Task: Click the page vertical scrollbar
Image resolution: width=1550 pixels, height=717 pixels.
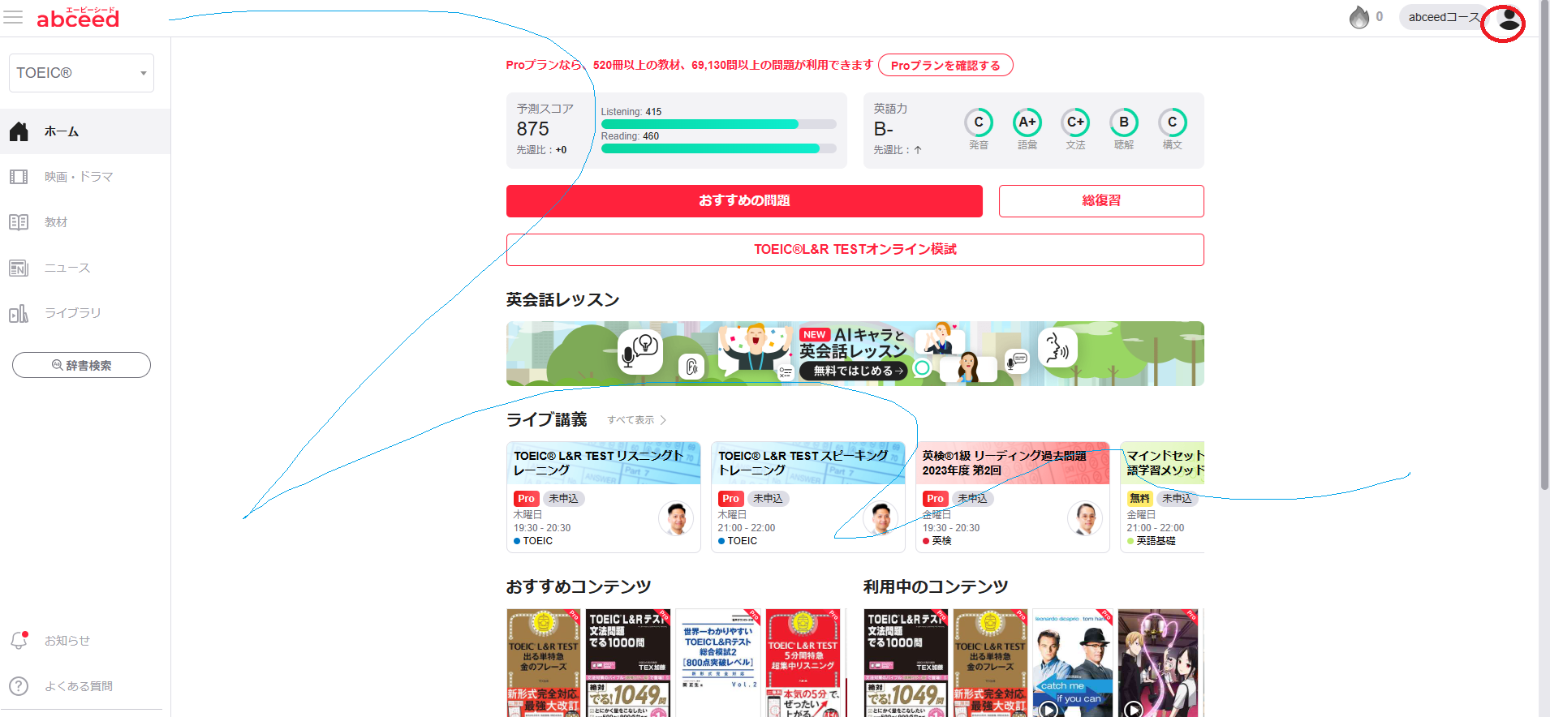Action: (x=1544, y=245)
